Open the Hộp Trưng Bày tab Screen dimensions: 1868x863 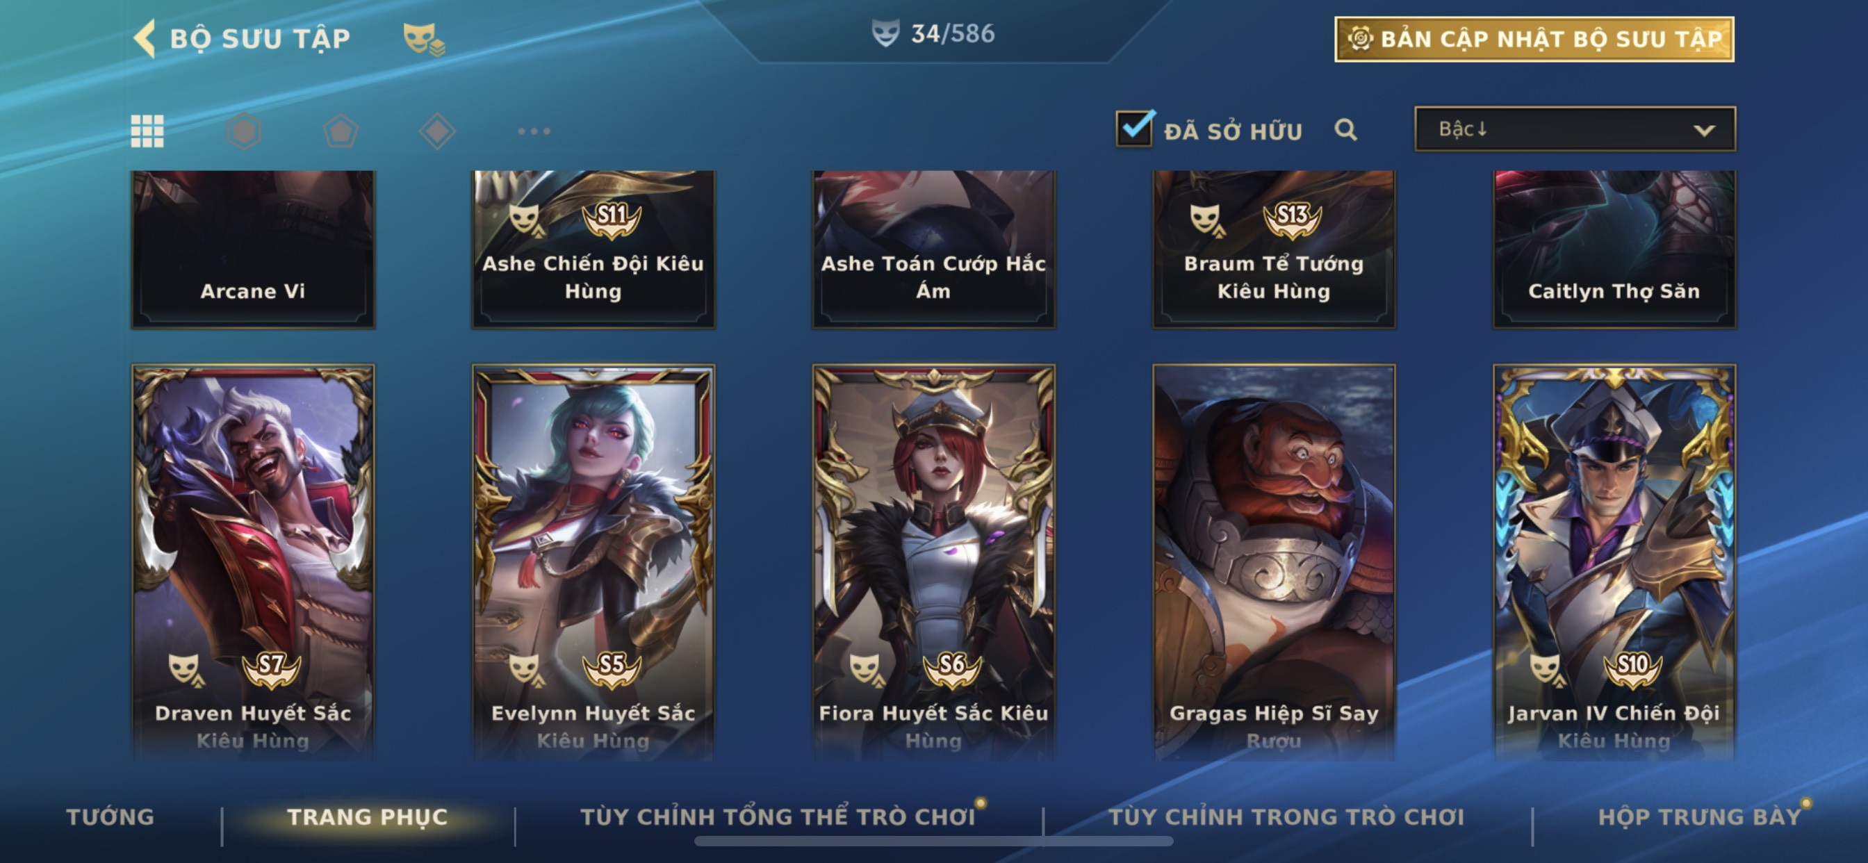tap(1700, 817)
